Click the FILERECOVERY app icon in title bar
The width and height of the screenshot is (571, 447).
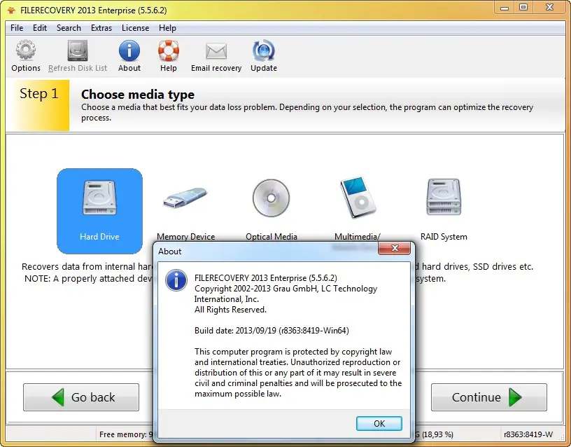pos(11,11)
